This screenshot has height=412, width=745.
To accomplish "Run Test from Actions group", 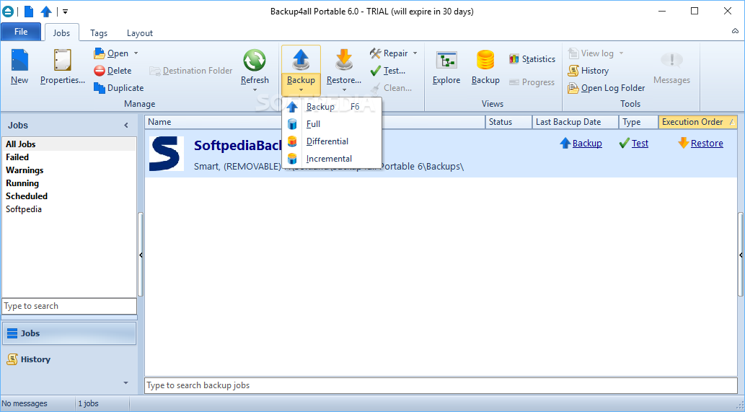I will (388, 70).
